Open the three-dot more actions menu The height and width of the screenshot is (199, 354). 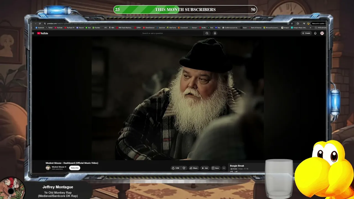224,168
